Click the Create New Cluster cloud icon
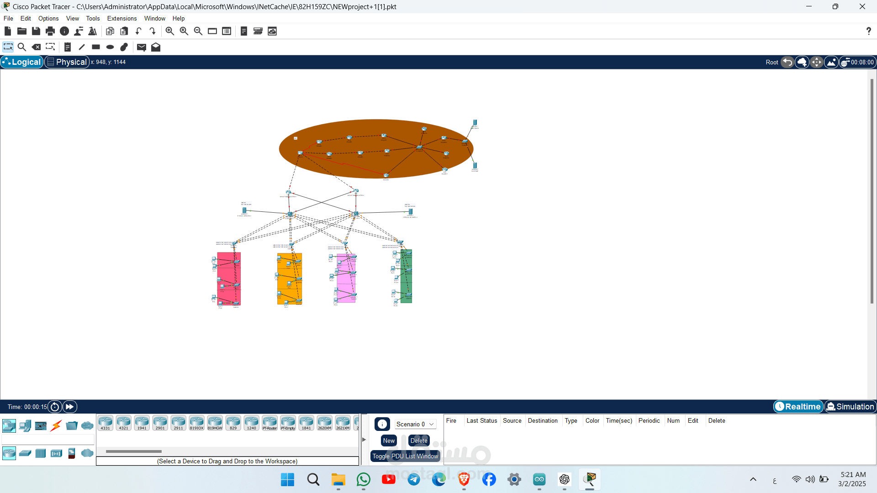Image resolution: width=877 pixels, height=493 pixels. tap(802, 62)
